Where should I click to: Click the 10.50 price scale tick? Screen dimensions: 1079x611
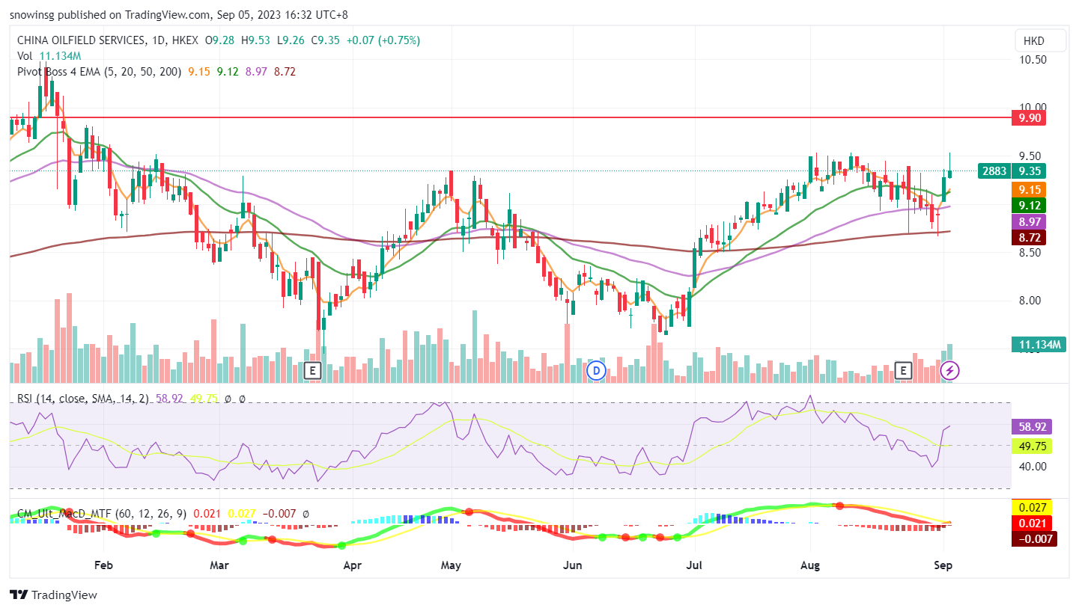pos(1031,60)
